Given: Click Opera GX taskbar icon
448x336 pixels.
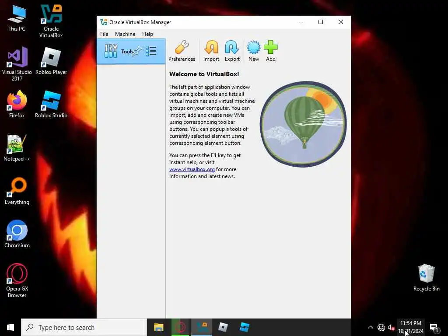Looking at the screenshot, I should pyautogui.click(x=180, y=327).
